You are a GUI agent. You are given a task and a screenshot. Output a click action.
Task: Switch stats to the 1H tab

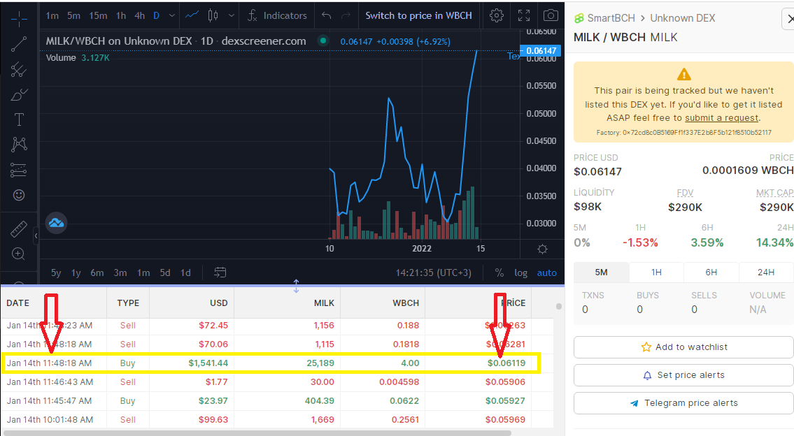[656, 272]
